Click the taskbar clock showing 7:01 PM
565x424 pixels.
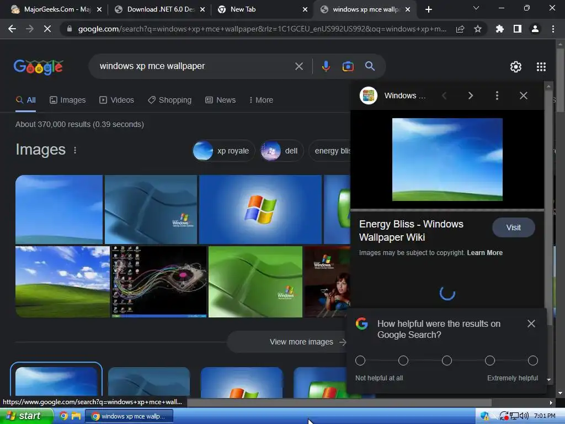545,416
